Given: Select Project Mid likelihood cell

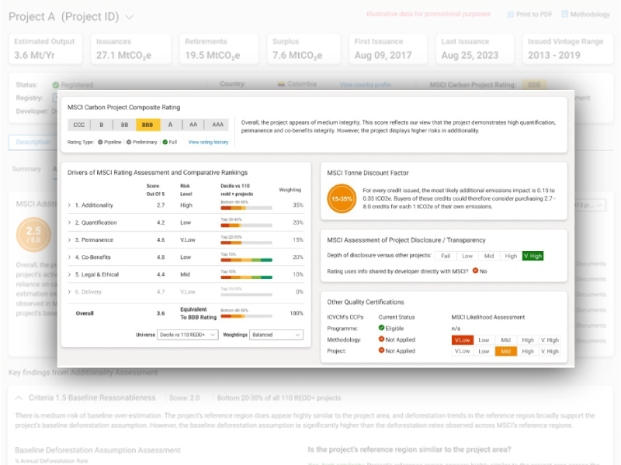Looking at the screenshot, I should (x=506, y=351).
